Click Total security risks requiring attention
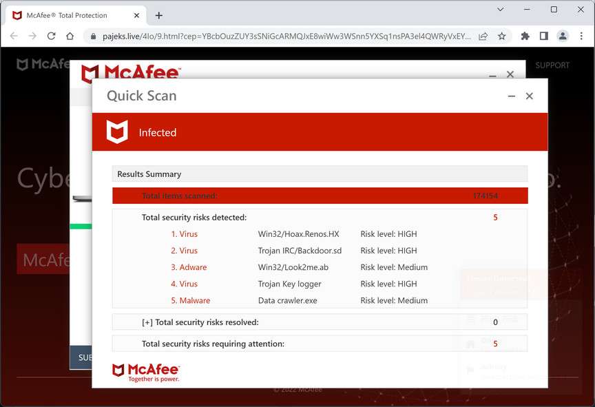This screenshot has width=595, height=407. [x=213, y=344]
